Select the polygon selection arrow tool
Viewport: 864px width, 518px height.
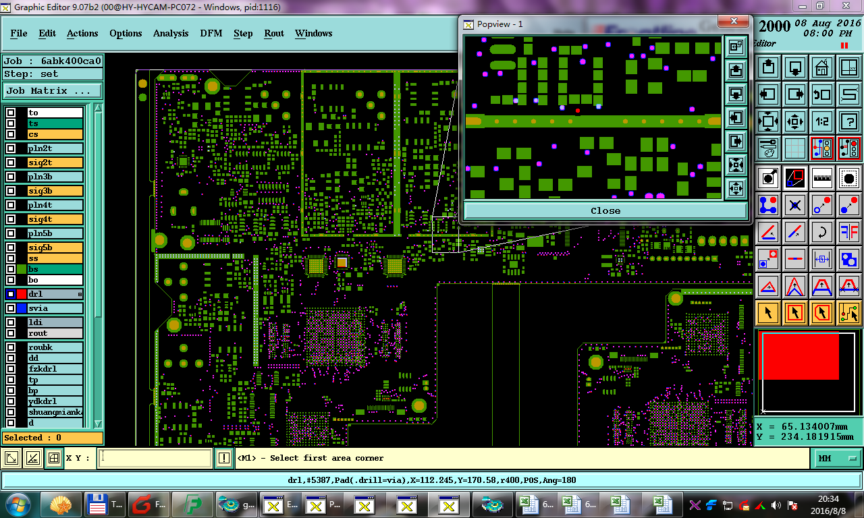pyautogui.click(x=821, y=313)
